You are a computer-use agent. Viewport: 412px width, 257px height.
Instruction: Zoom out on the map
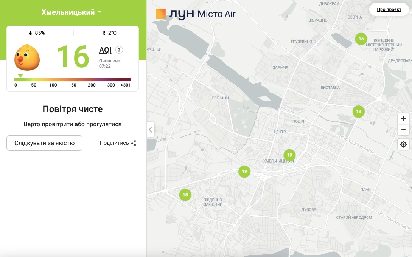coord(403,130)
